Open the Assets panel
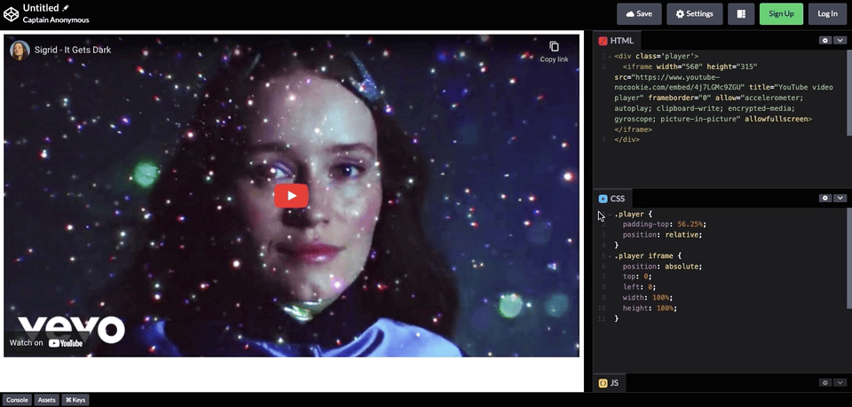 click(x=47, y=400)
